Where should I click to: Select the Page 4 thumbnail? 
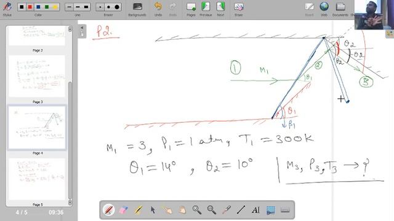[37, 128]
